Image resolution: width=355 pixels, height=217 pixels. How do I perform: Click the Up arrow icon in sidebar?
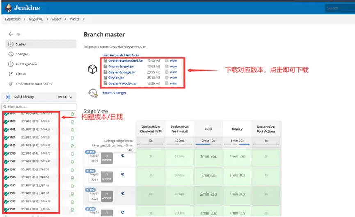tap(11, 34)
